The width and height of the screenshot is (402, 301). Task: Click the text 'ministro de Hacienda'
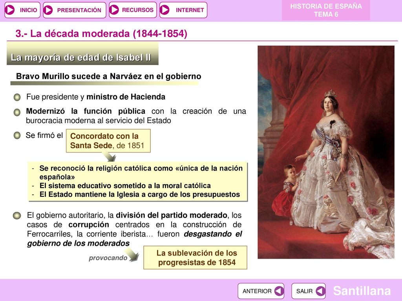coord(126,97)
